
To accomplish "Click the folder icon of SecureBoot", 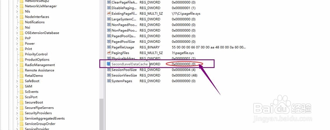I will pyautogui.click(x=21, y=102).
